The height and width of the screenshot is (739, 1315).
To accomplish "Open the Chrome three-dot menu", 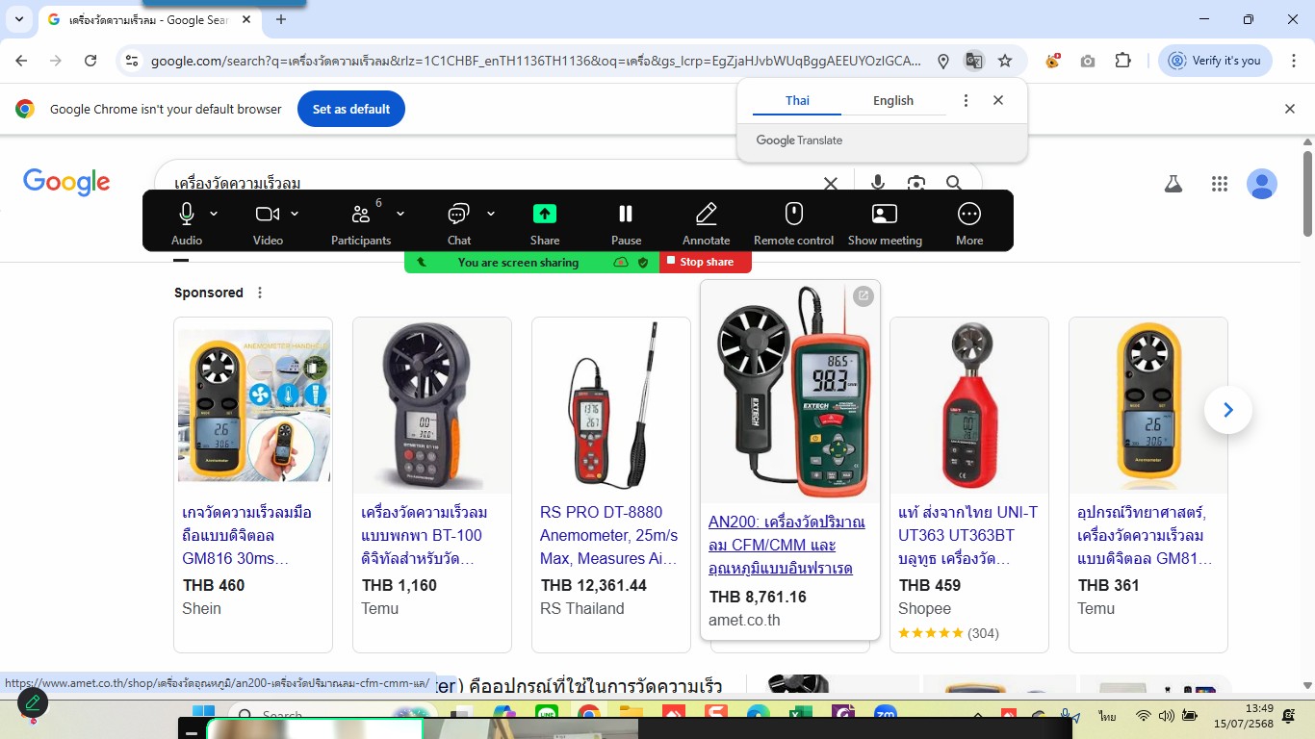I will pyautogui.click(x=1292, y=61).
